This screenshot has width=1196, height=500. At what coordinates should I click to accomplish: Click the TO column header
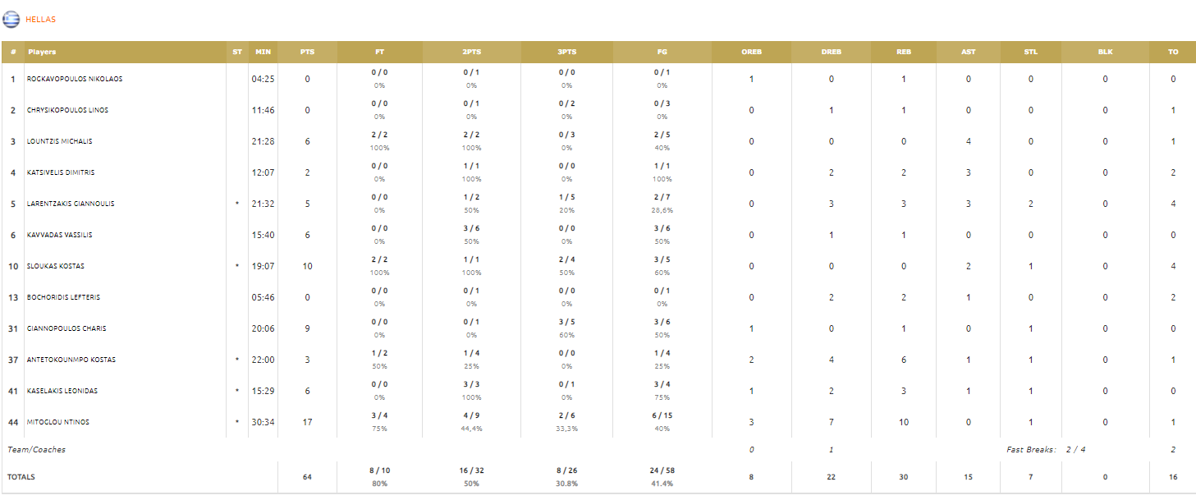tap(1173, 52)
